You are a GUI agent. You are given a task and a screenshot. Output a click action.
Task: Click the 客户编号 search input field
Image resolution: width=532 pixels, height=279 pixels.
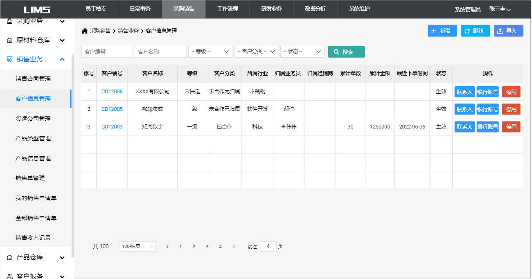107,52
